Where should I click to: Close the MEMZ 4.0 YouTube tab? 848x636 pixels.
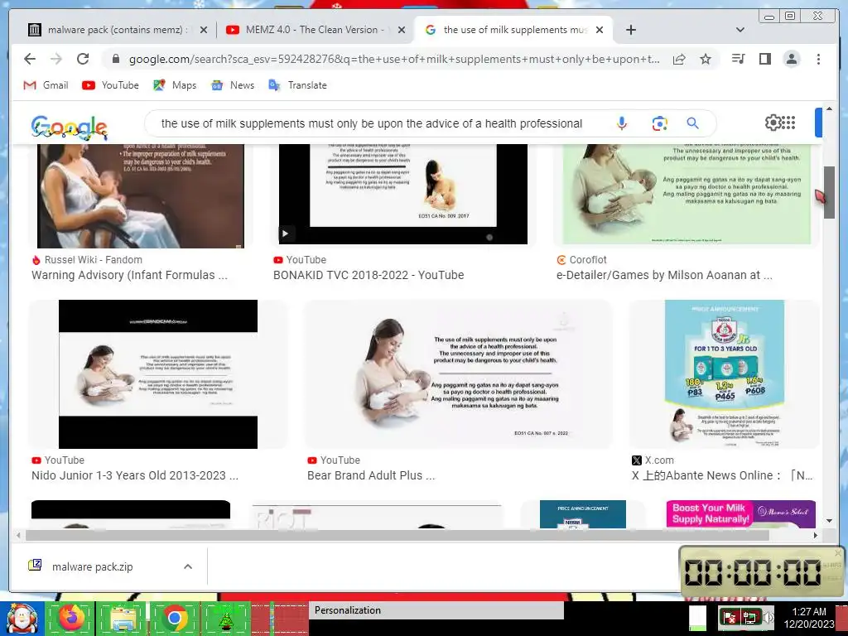point(402,31)
